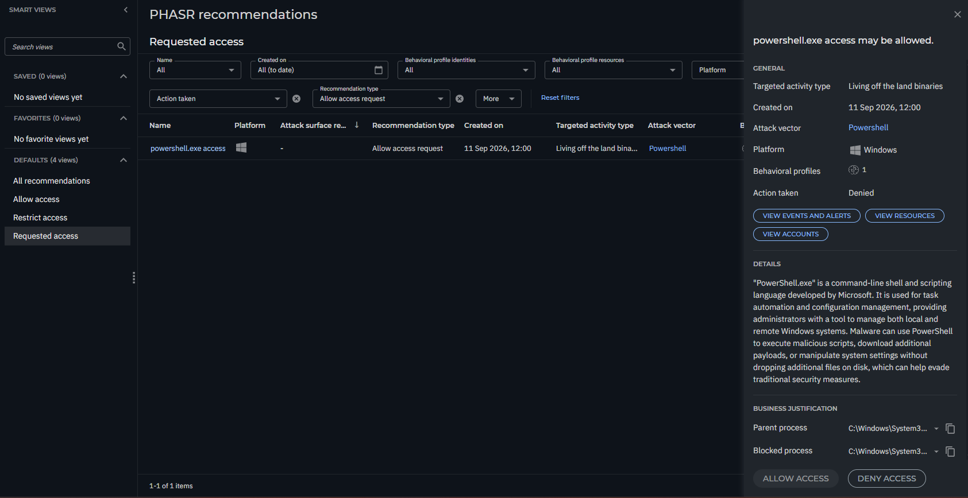Click the Windows logo in the details panel
This screenshot has width=968, height=498.
coord(855,150)
